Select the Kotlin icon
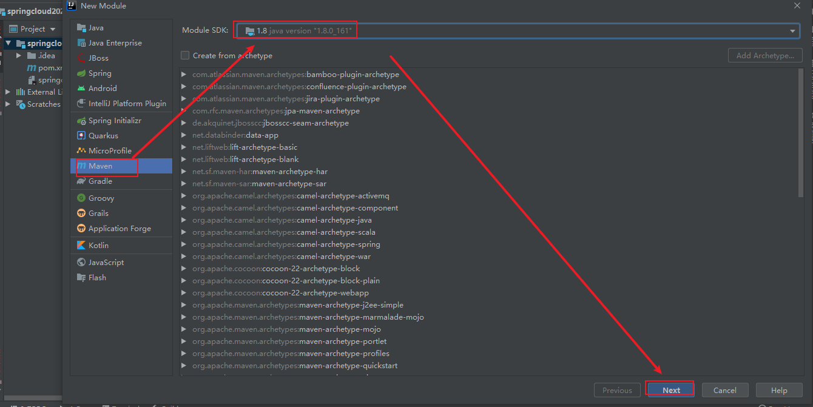Image resolution: width=813 pixels, height=407 pixels. (81, 246)
